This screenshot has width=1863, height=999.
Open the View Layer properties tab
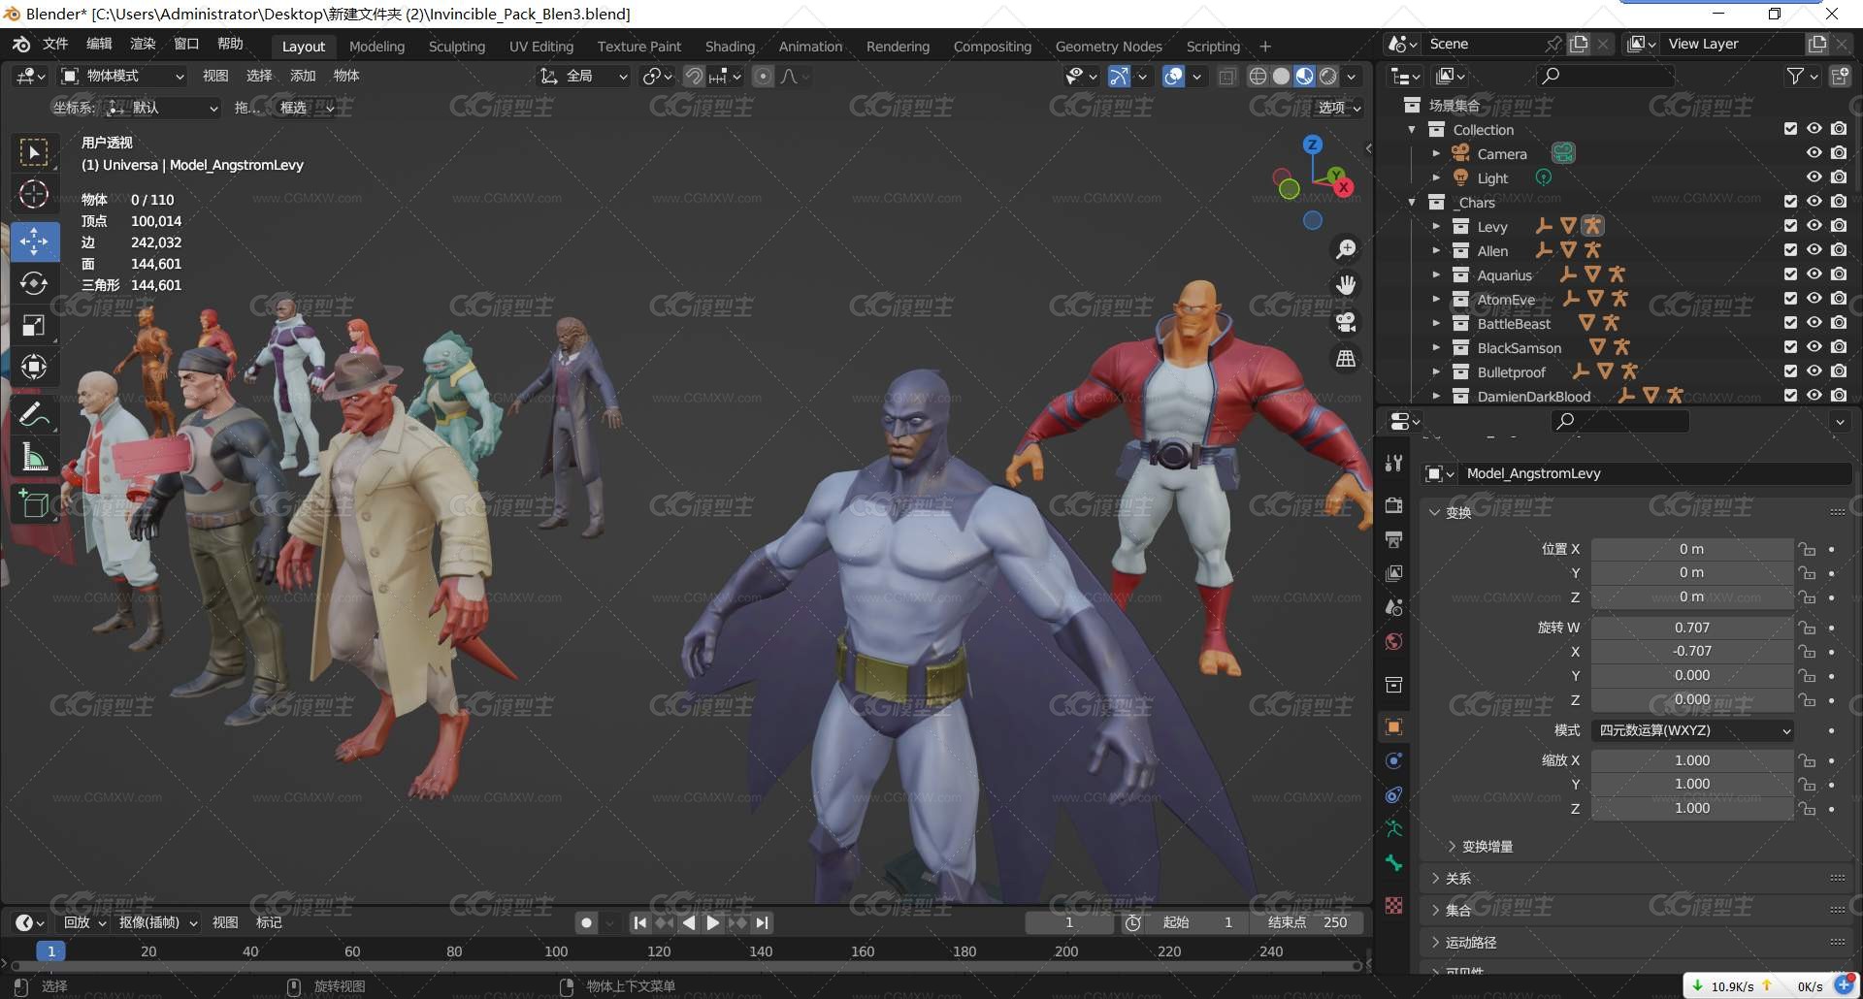[1394, 573]
